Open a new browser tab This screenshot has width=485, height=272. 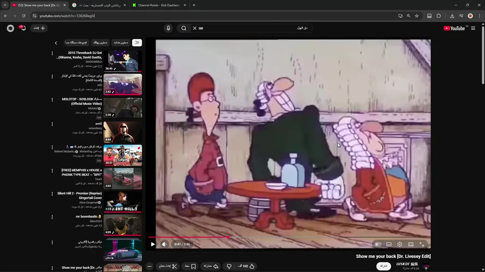tap(194, 5)
